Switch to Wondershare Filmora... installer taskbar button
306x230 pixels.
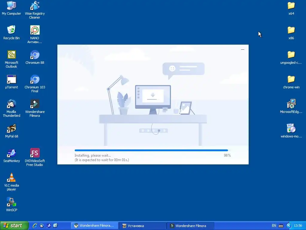point(94,226)
